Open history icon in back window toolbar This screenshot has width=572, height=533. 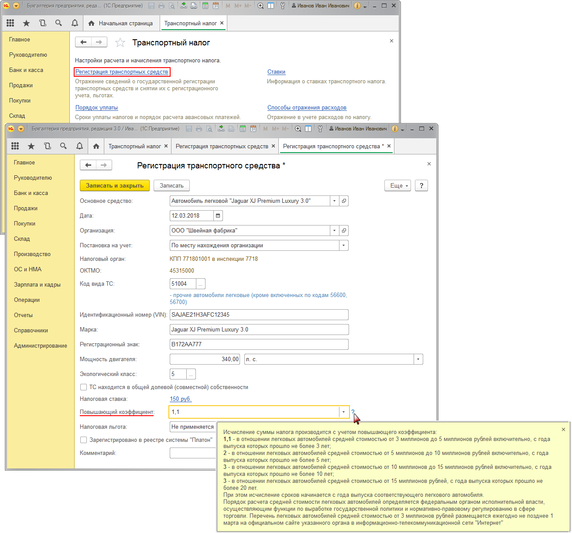point(42,23)
